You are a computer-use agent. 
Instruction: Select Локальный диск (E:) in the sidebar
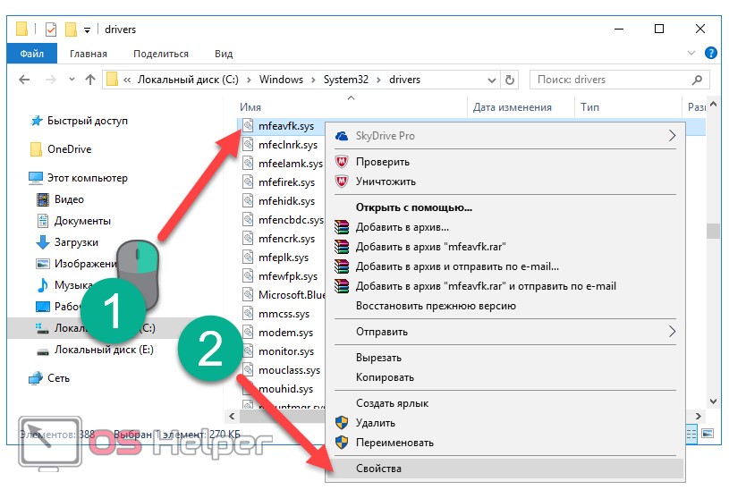coord(103,350)
